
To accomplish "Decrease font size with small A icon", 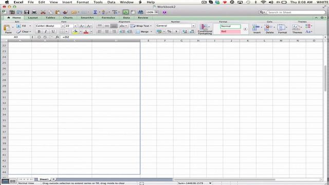I will pos(89,26).
